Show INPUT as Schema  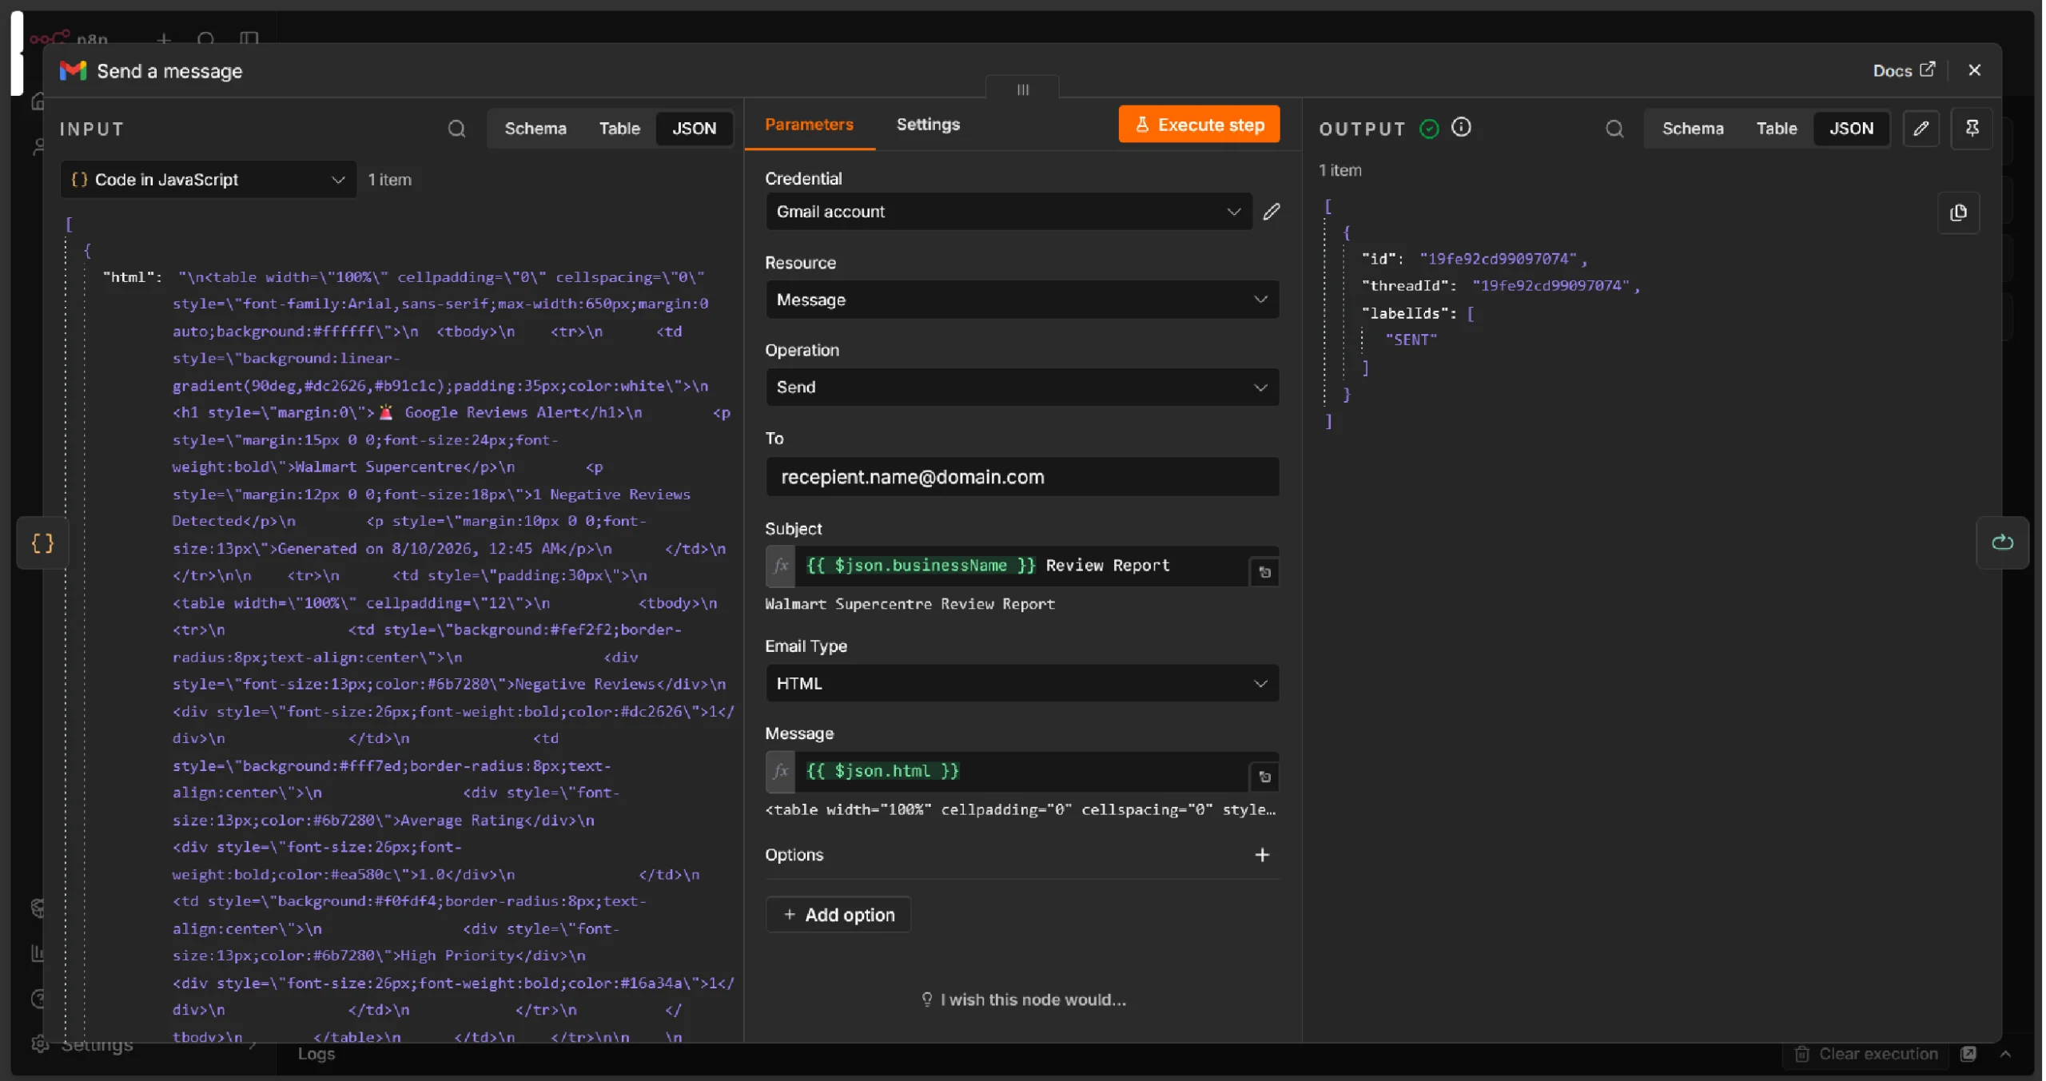(x=535, y=129)
